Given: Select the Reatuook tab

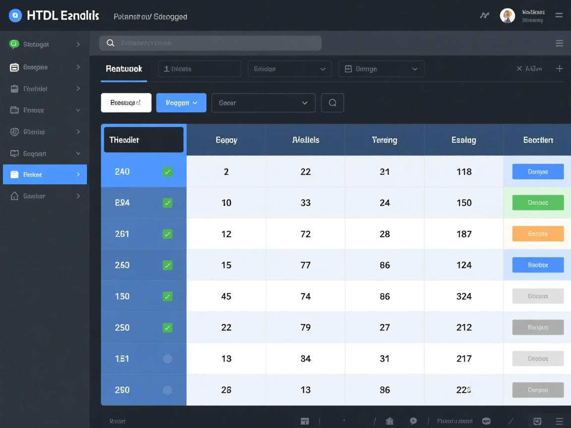Looking at the screenshot, I should click(x=124, y=69).
